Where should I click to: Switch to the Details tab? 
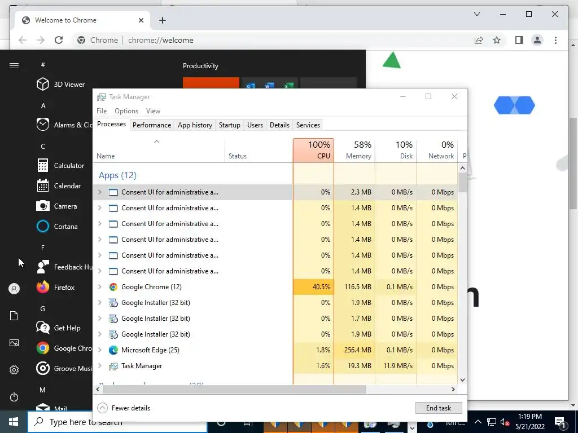click(279, 125)
